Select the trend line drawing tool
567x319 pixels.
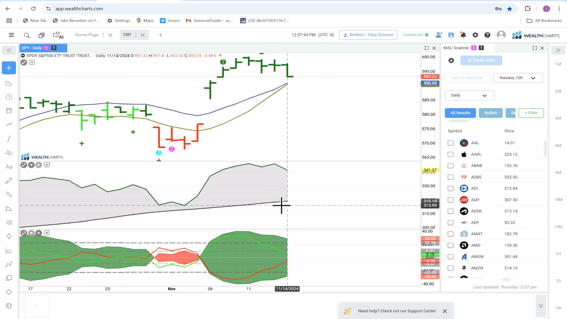(x=9, y=139)
